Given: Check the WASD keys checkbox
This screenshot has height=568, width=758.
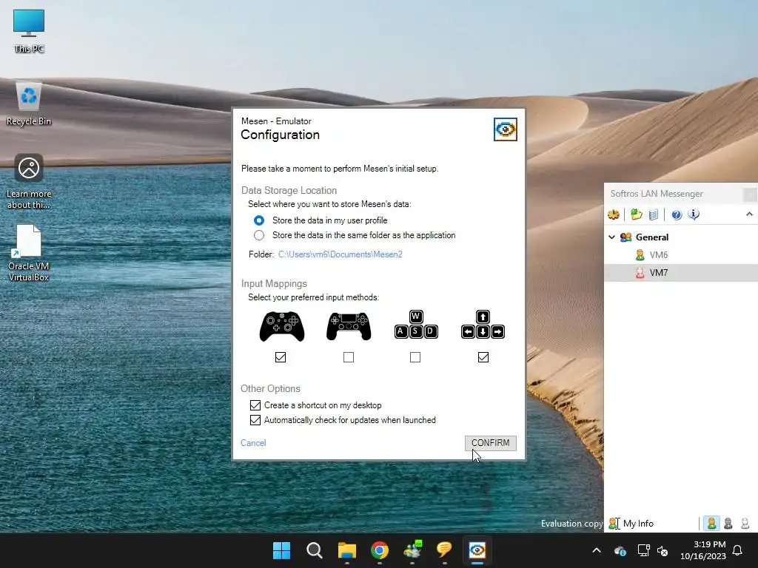Looking at the screenshot, I should tap(415, 357).
